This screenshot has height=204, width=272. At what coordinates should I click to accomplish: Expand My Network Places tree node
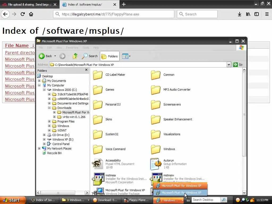click(x=39, y=148)
